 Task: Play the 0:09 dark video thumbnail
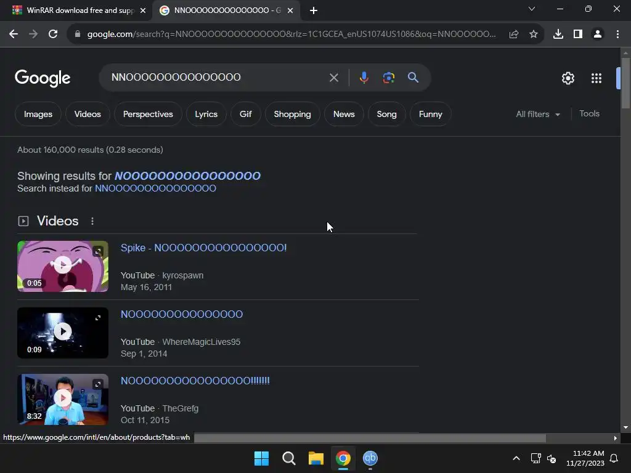(63, 332)
